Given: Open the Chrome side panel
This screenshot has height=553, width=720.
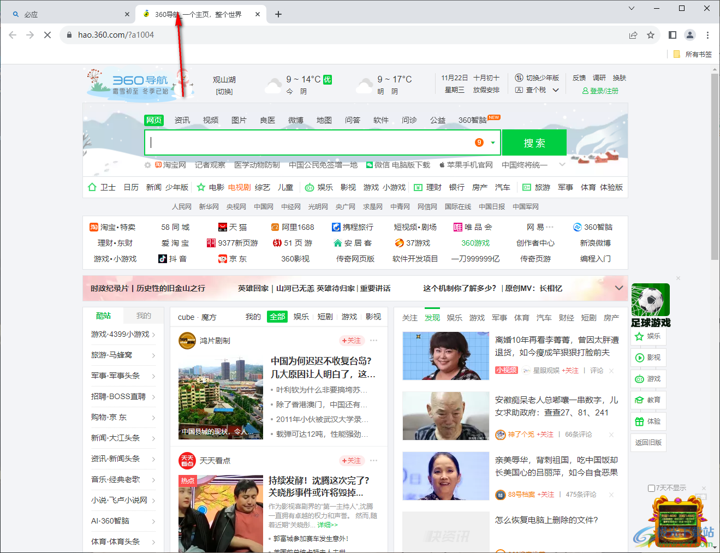Looking at the screenshot, I should (x=673, y=35).
